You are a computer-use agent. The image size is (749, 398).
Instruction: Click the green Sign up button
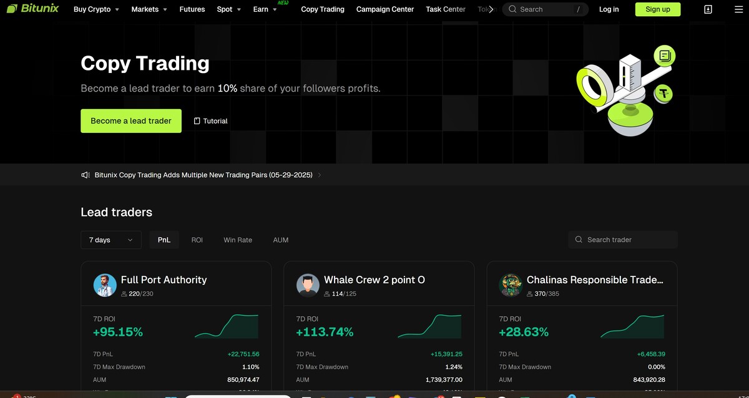pos(658,9)
